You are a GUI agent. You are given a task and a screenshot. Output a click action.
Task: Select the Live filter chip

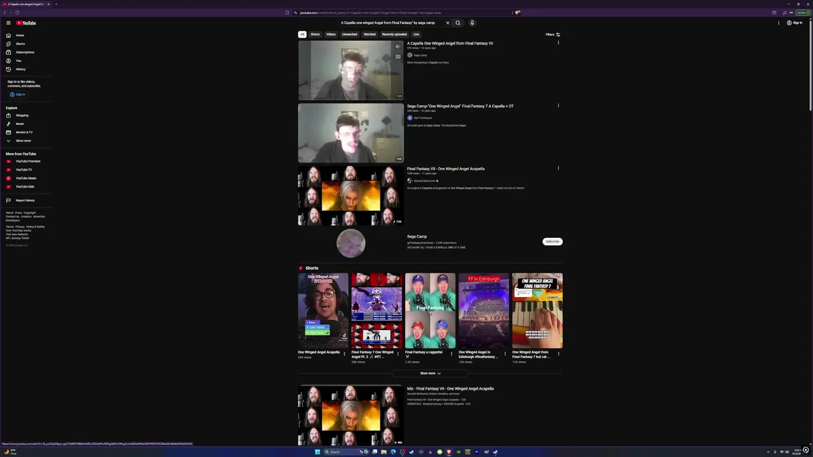(x=416, y=34)
